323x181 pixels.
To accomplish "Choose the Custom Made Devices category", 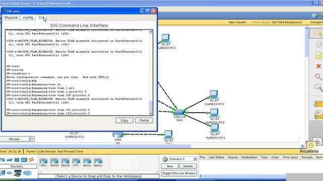I will tap(18, 173).
